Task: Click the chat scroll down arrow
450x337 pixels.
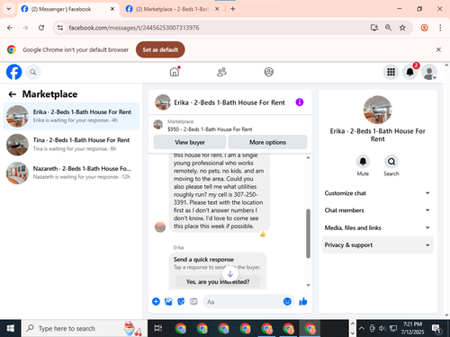Action: [308, 285]
